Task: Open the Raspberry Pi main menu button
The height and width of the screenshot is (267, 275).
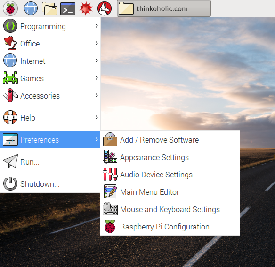Action: coord(10,8)
